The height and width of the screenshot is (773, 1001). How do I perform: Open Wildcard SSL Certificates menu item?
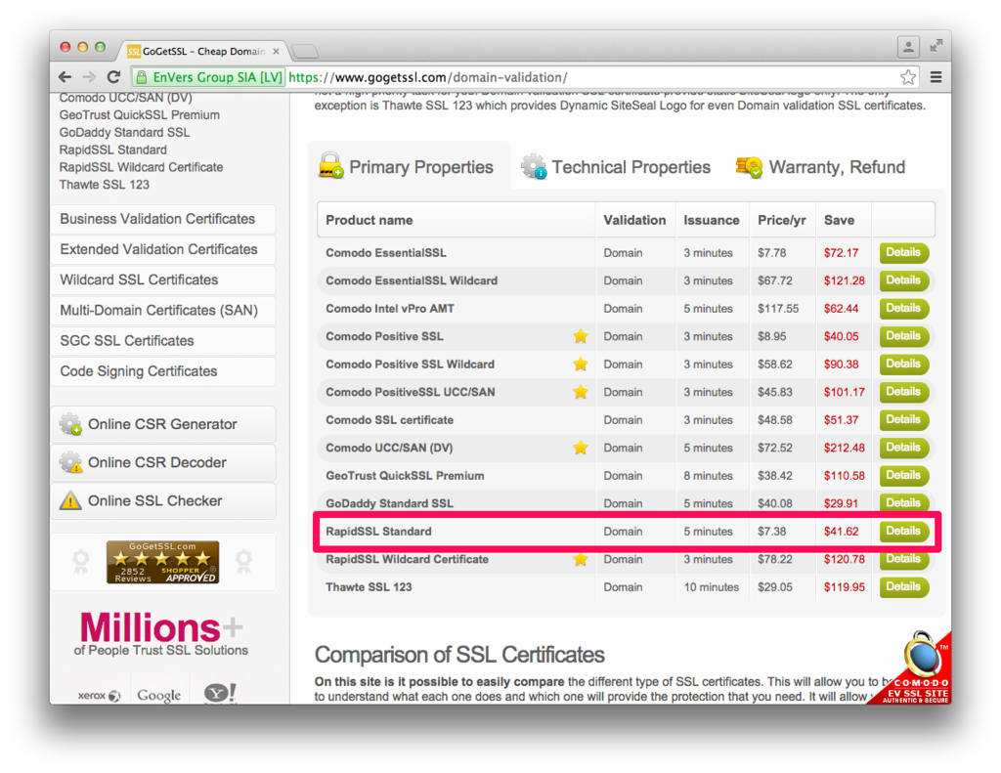163,279
